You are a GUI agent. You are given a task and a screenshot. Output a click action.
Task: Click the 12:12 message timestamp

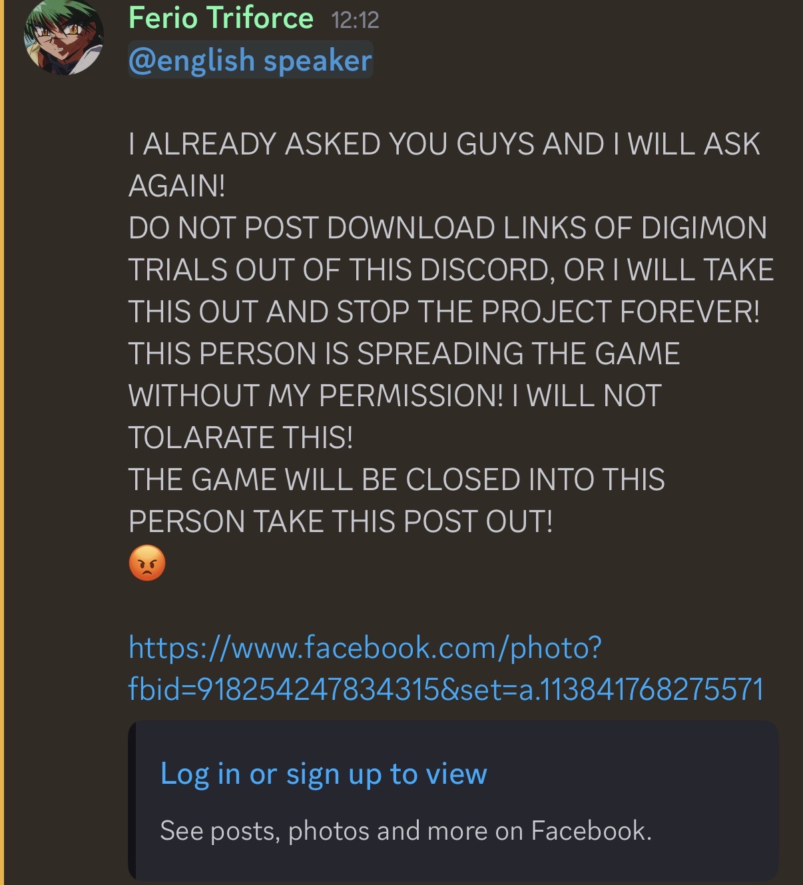click(356, 20)
